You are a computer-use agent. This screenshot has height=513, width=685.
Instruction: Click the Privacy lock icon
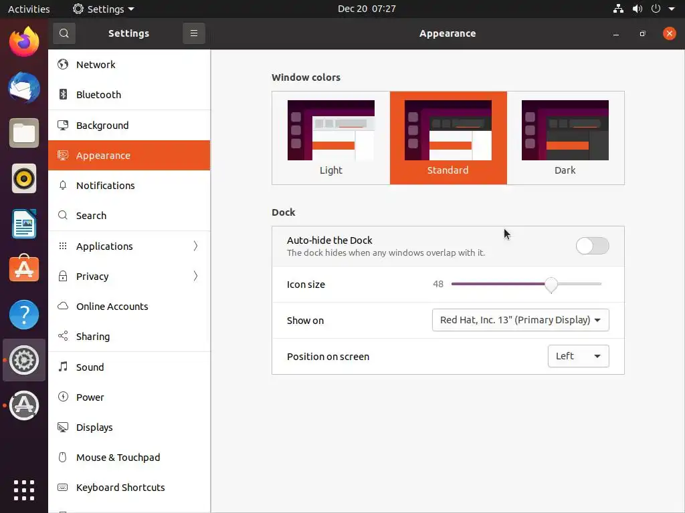pos(63,276)
